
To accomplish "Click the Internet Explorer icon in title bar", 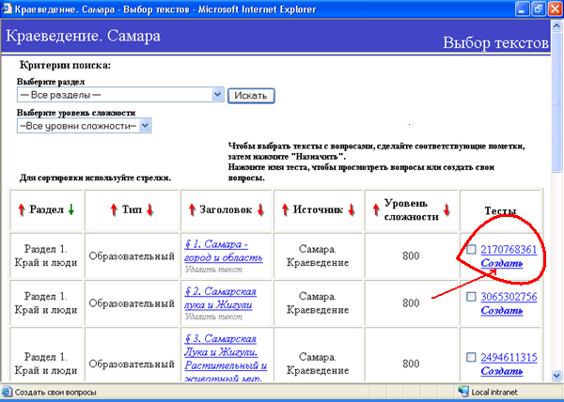I will [7, 8].
